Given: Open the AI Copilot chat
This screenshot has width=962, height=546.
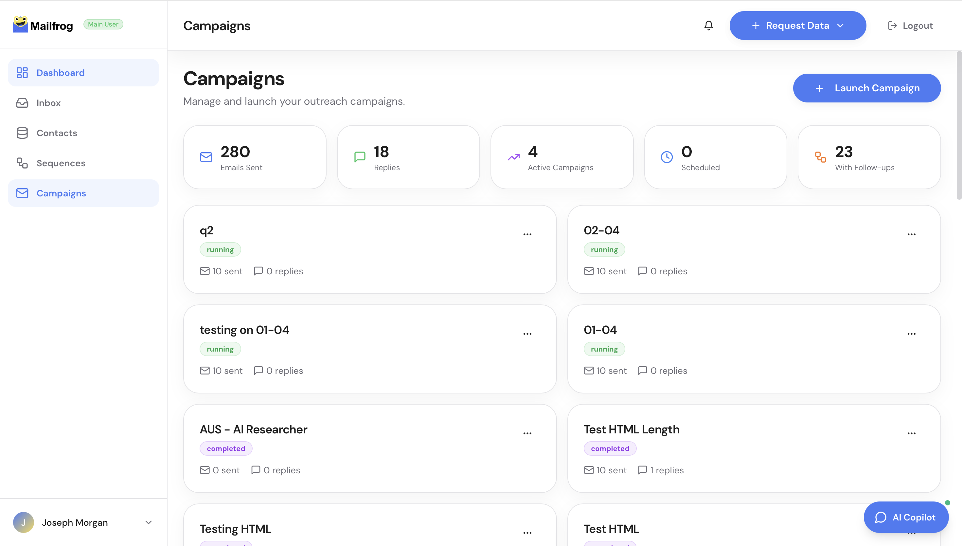Looking at the screenshot, I should [x=906, y=517].
